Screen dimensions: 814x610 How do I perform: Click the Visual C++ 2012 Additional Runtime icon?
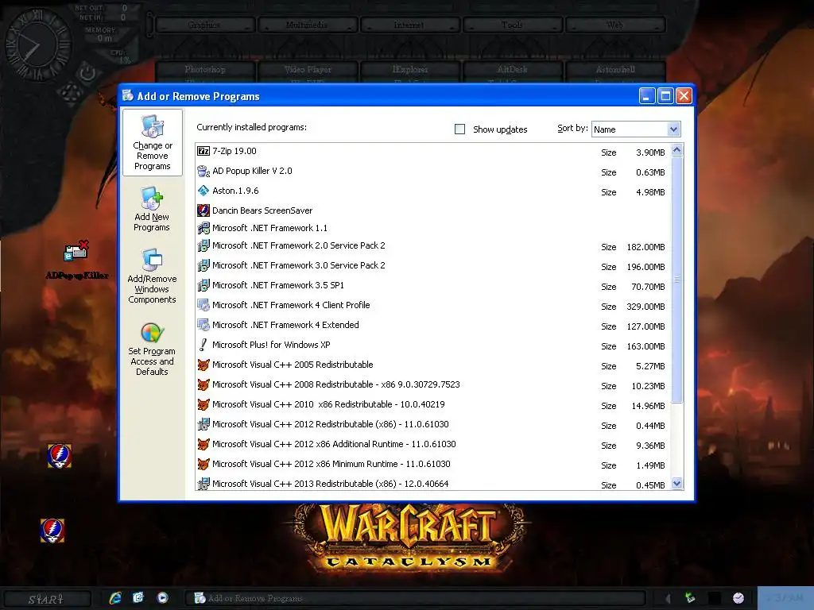[x=203, y=444]
